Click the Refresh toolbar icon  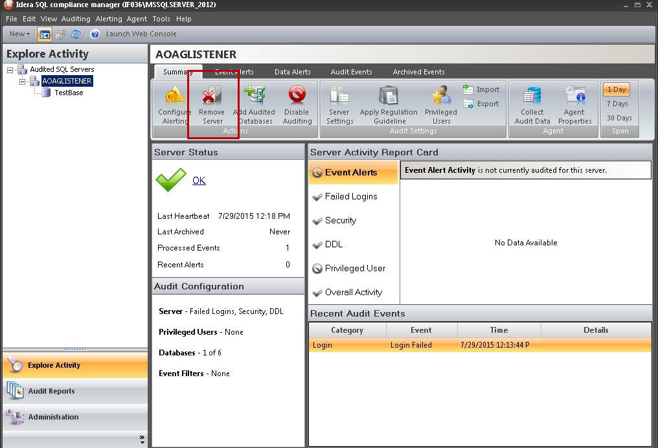click(x=76, y=34)
